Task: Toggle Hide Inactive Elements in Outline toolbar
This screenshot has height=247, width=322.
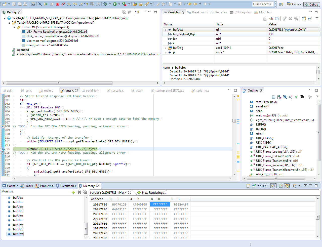Action: (302, 97)
